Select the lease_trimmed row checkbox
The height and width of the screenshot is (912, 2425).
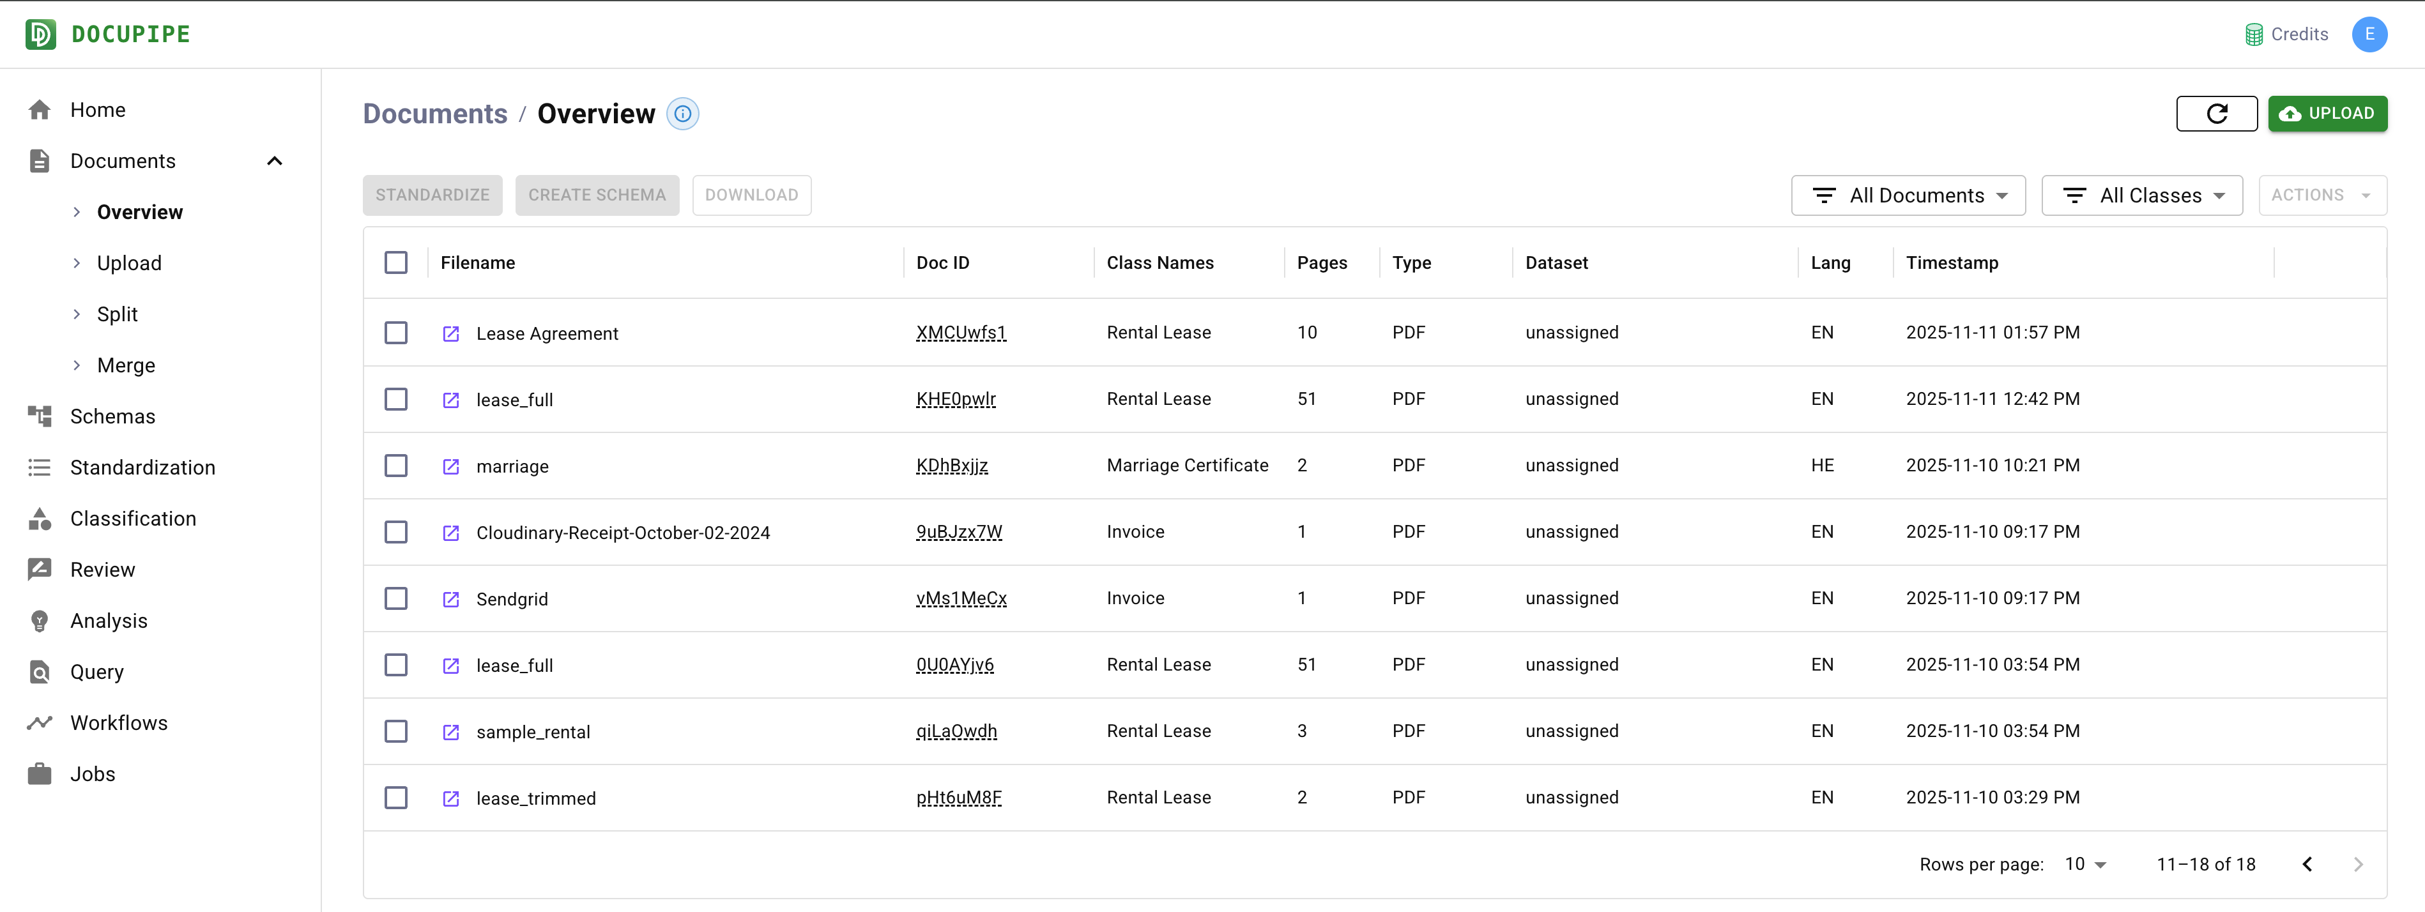tap(396, 798)
